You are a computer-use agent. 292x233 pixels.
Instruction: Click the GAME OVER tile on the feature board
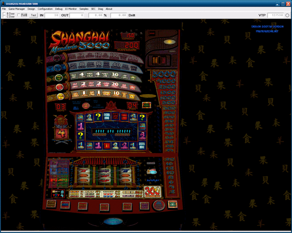point(115,116)
